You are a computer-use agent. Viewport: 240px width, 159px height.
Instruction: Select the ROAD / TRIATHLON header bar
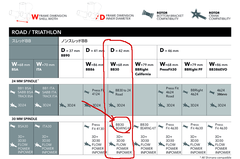(120, 32)
